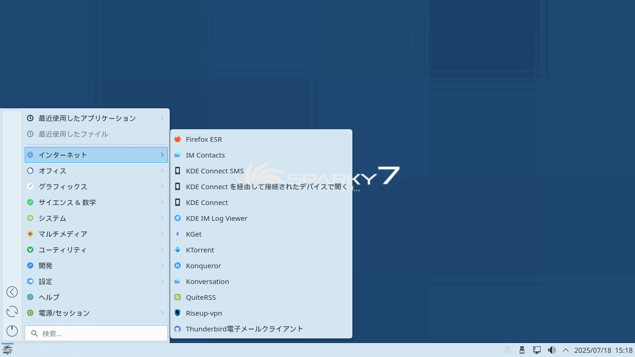Expand the 電源/セッション submenu arrow
Viewport: 635px width, 357px height.
point(162,313)
